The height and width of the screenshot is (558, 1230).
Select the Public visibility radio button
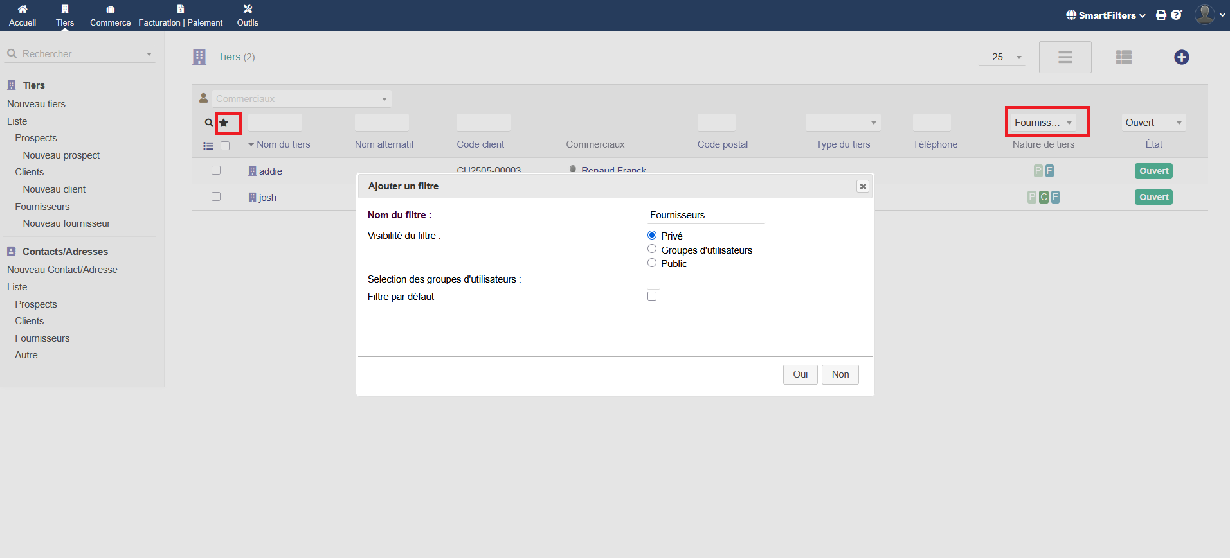pyautogui.click(x=652, y=263)
